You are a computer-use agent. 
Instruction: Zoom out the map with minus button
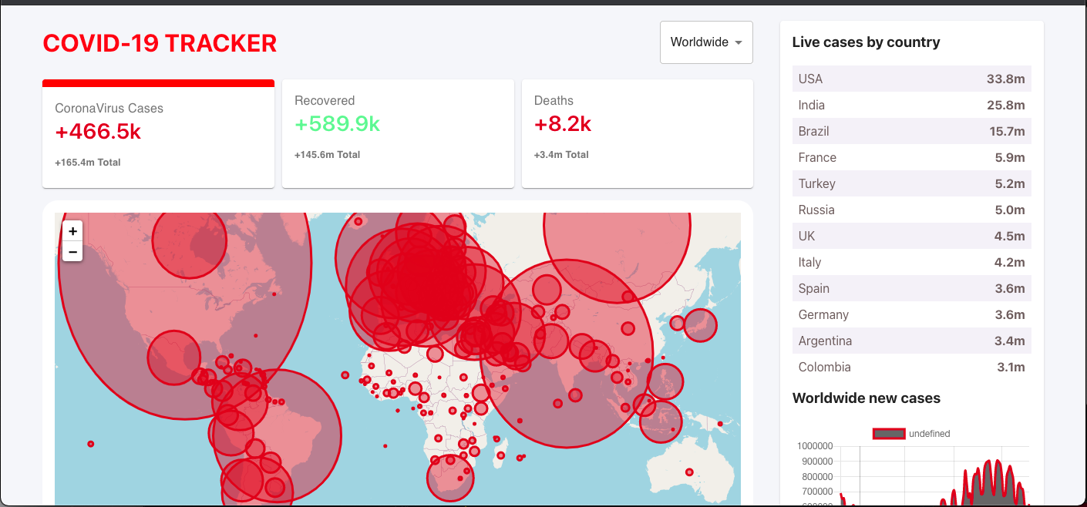[72, 251]
